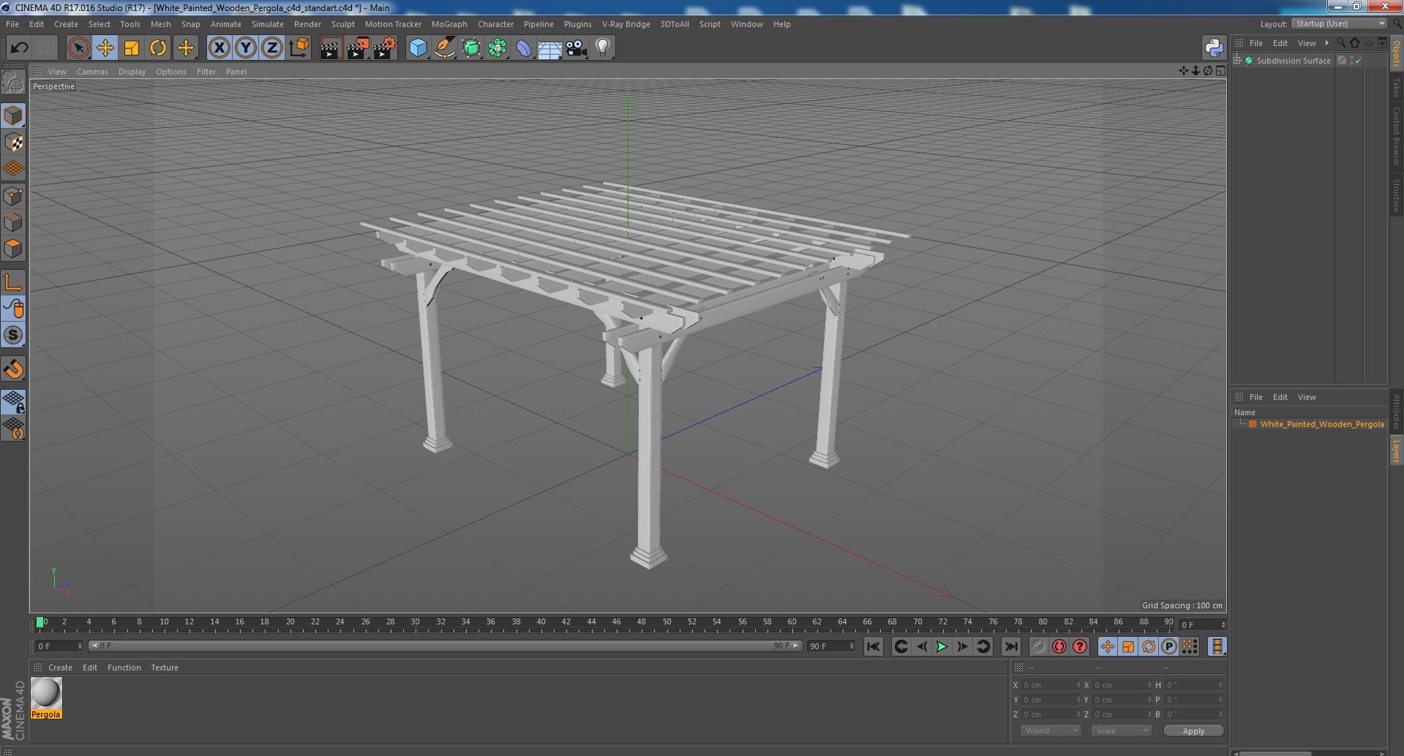
Task: Open the V-Ray Bridge menu
Action: coord(626,24)
